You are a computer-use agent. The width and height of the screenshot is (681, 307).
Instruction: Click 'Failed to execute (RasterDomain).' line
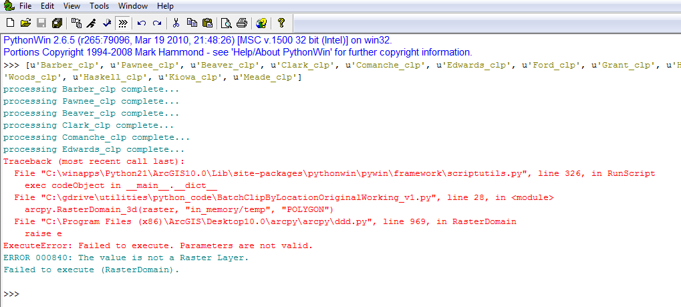click(x=91, y=270)
